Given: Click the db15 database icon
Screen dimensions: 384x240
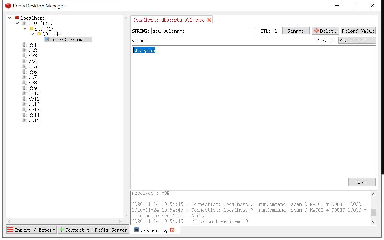Looking at the screenshot, I should (x=25, y=120).
